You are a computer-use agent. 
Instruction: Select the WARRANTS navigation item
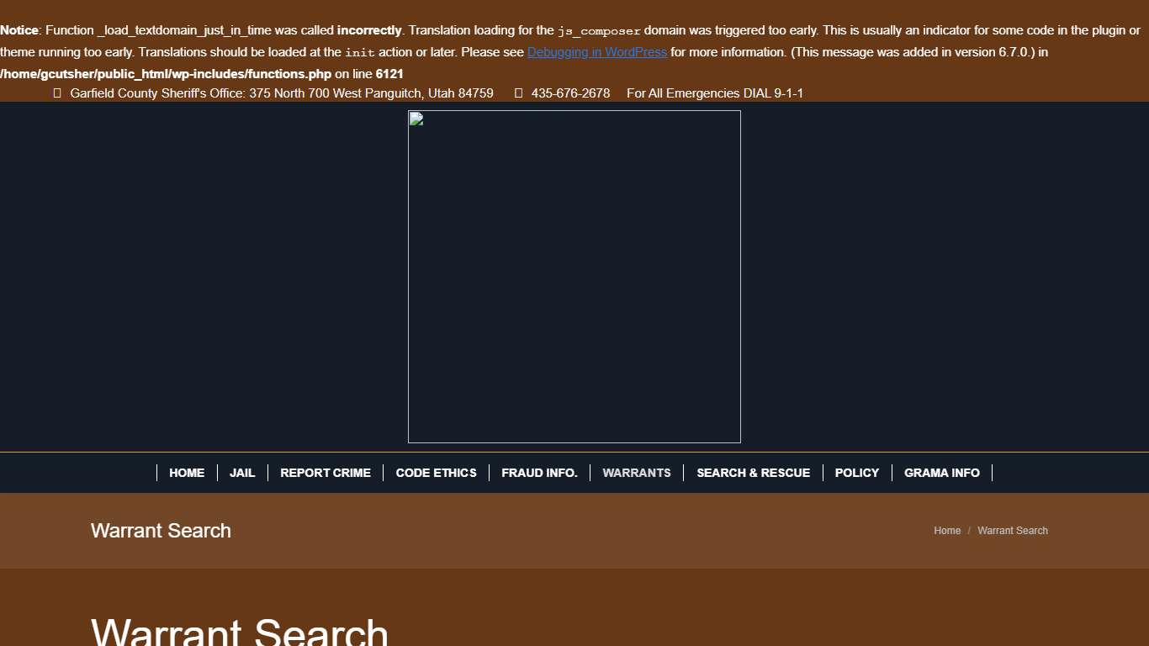pyautogui.click(x=637, y=473)
